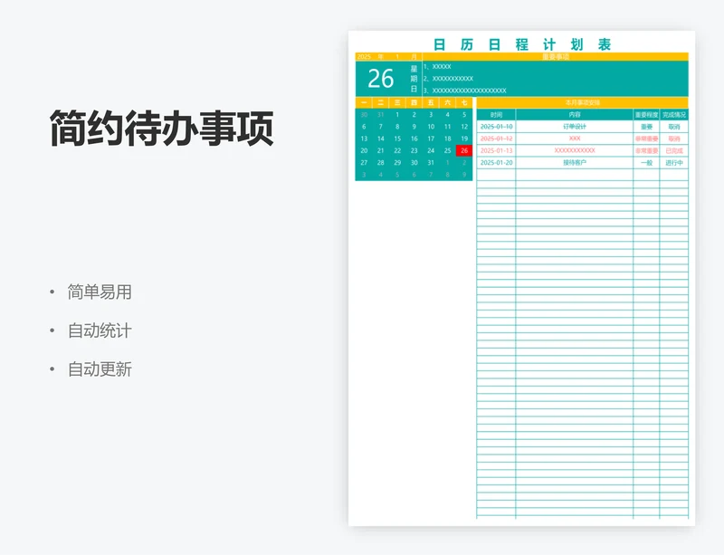This screenshot has height=555, width=724.
Task: Click the 进行中 status cell
Action: coord(674,163)
